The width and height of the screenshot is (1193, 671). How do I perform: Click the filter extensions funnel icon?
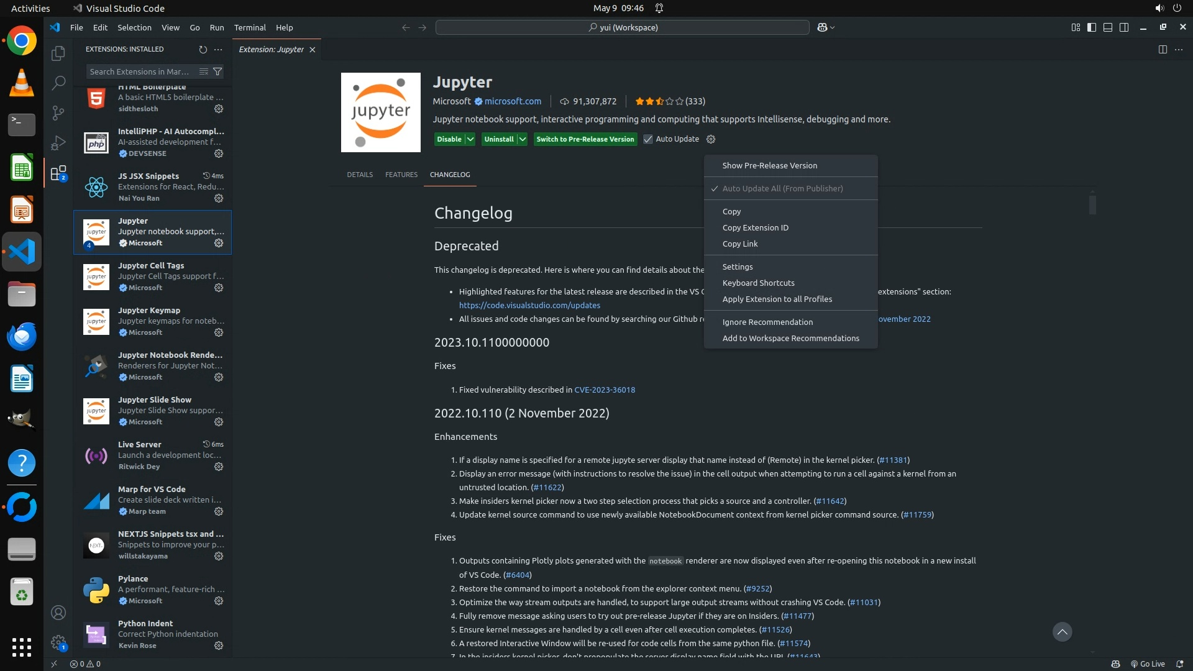point(217,71)
